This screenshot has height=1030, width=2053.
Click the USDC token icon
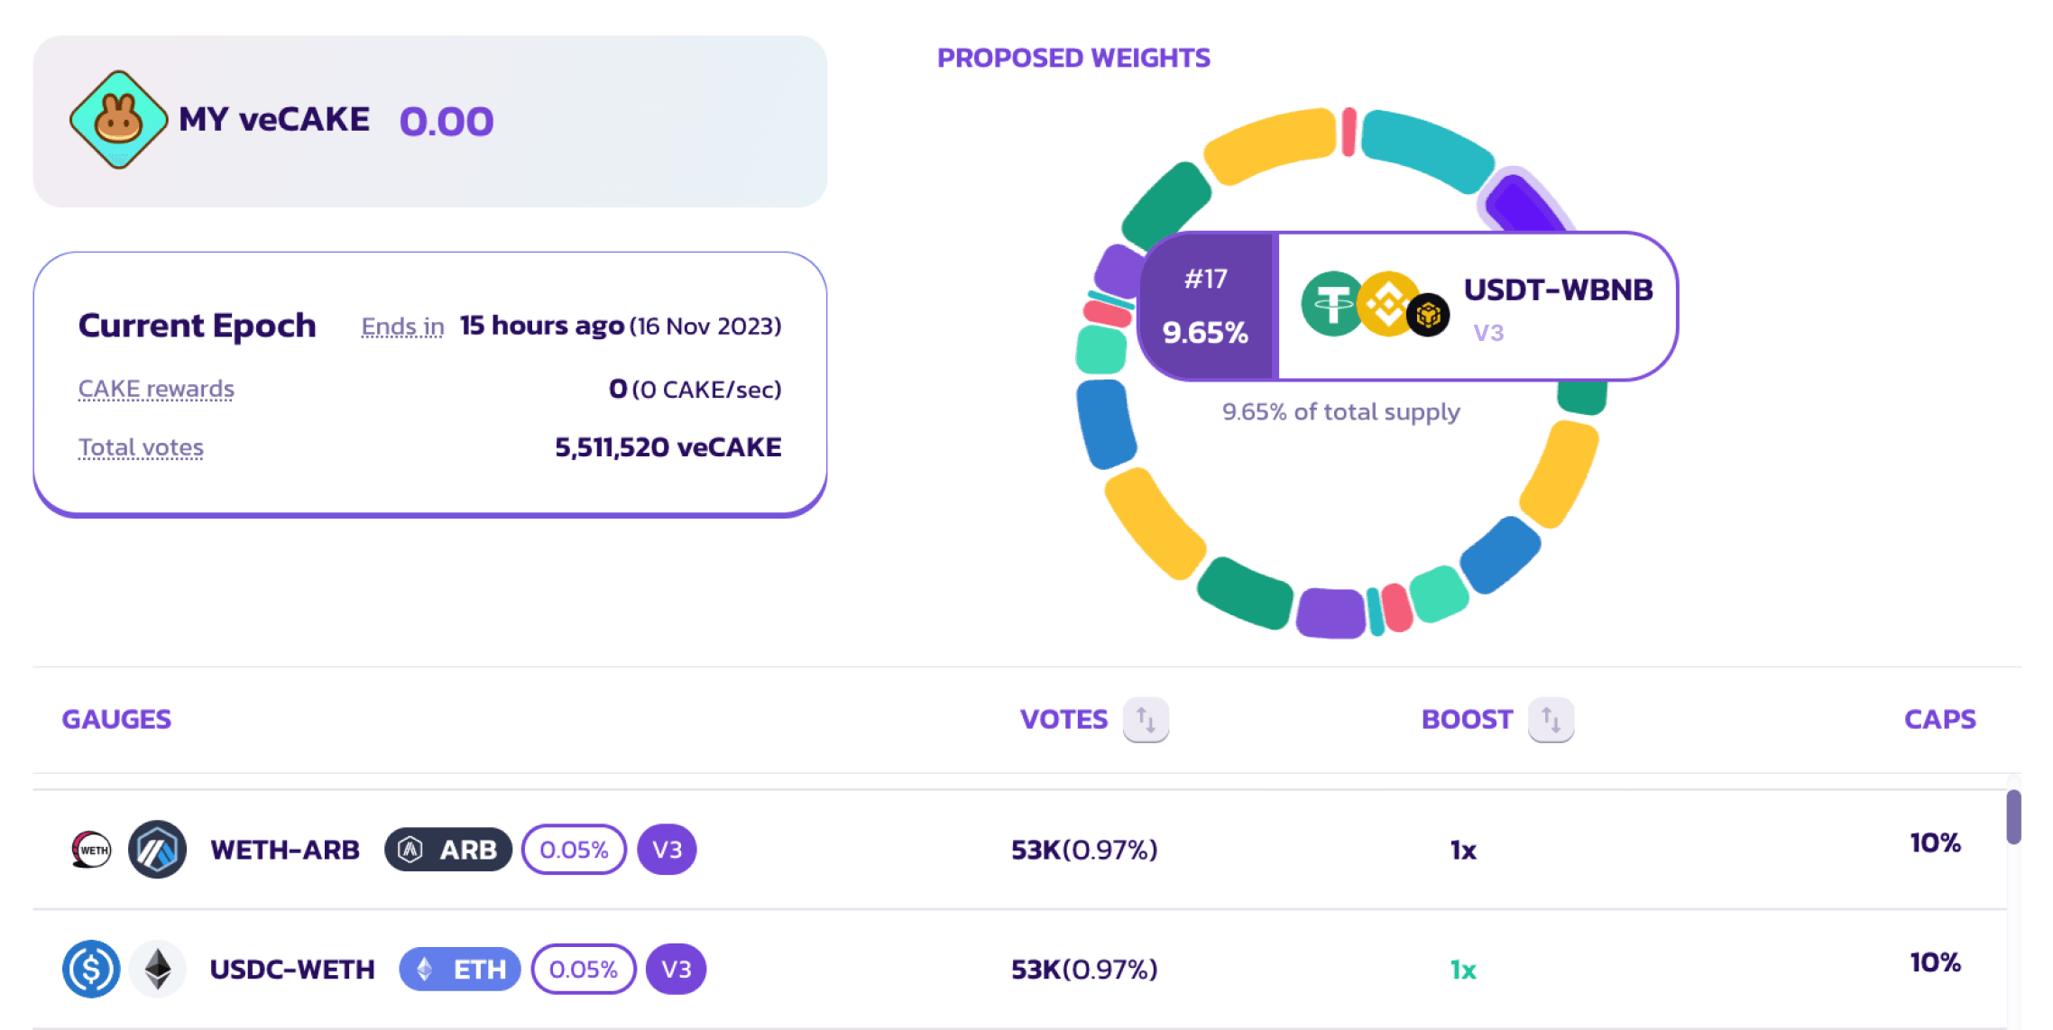click(91, 969)
